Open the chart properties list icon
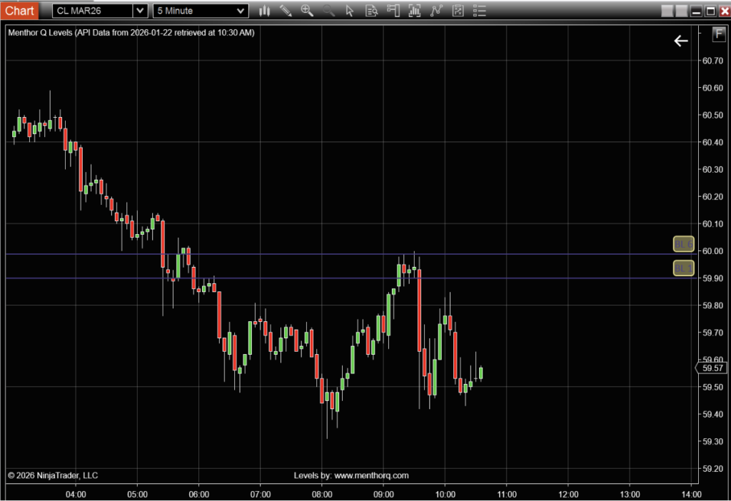 pyautogui.click(x=479, y=11)
